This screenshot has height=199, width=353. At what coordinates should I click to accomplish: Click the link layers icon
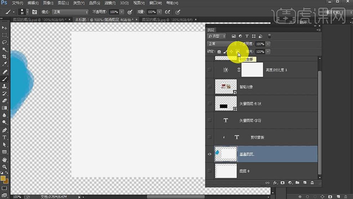click(267, 183)
